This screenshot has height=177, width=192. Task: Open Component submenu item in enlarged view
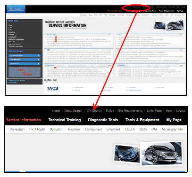click(x=93, y=129)
